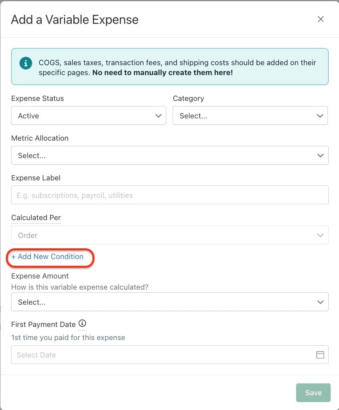Open the Calculated Per Order dropdown
Image resolution: width=339 pixels, height=410 pixels.
[x=170, y=235]
